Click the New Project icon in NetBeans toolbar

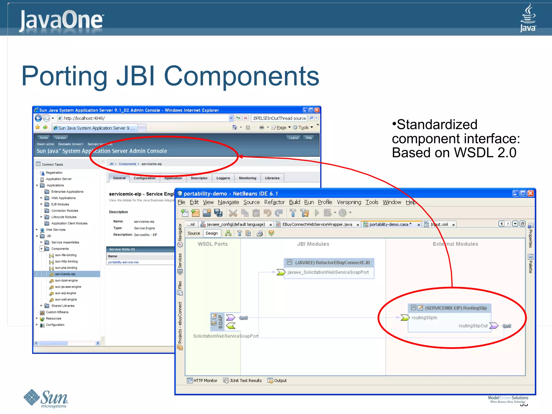coord(195,213)
